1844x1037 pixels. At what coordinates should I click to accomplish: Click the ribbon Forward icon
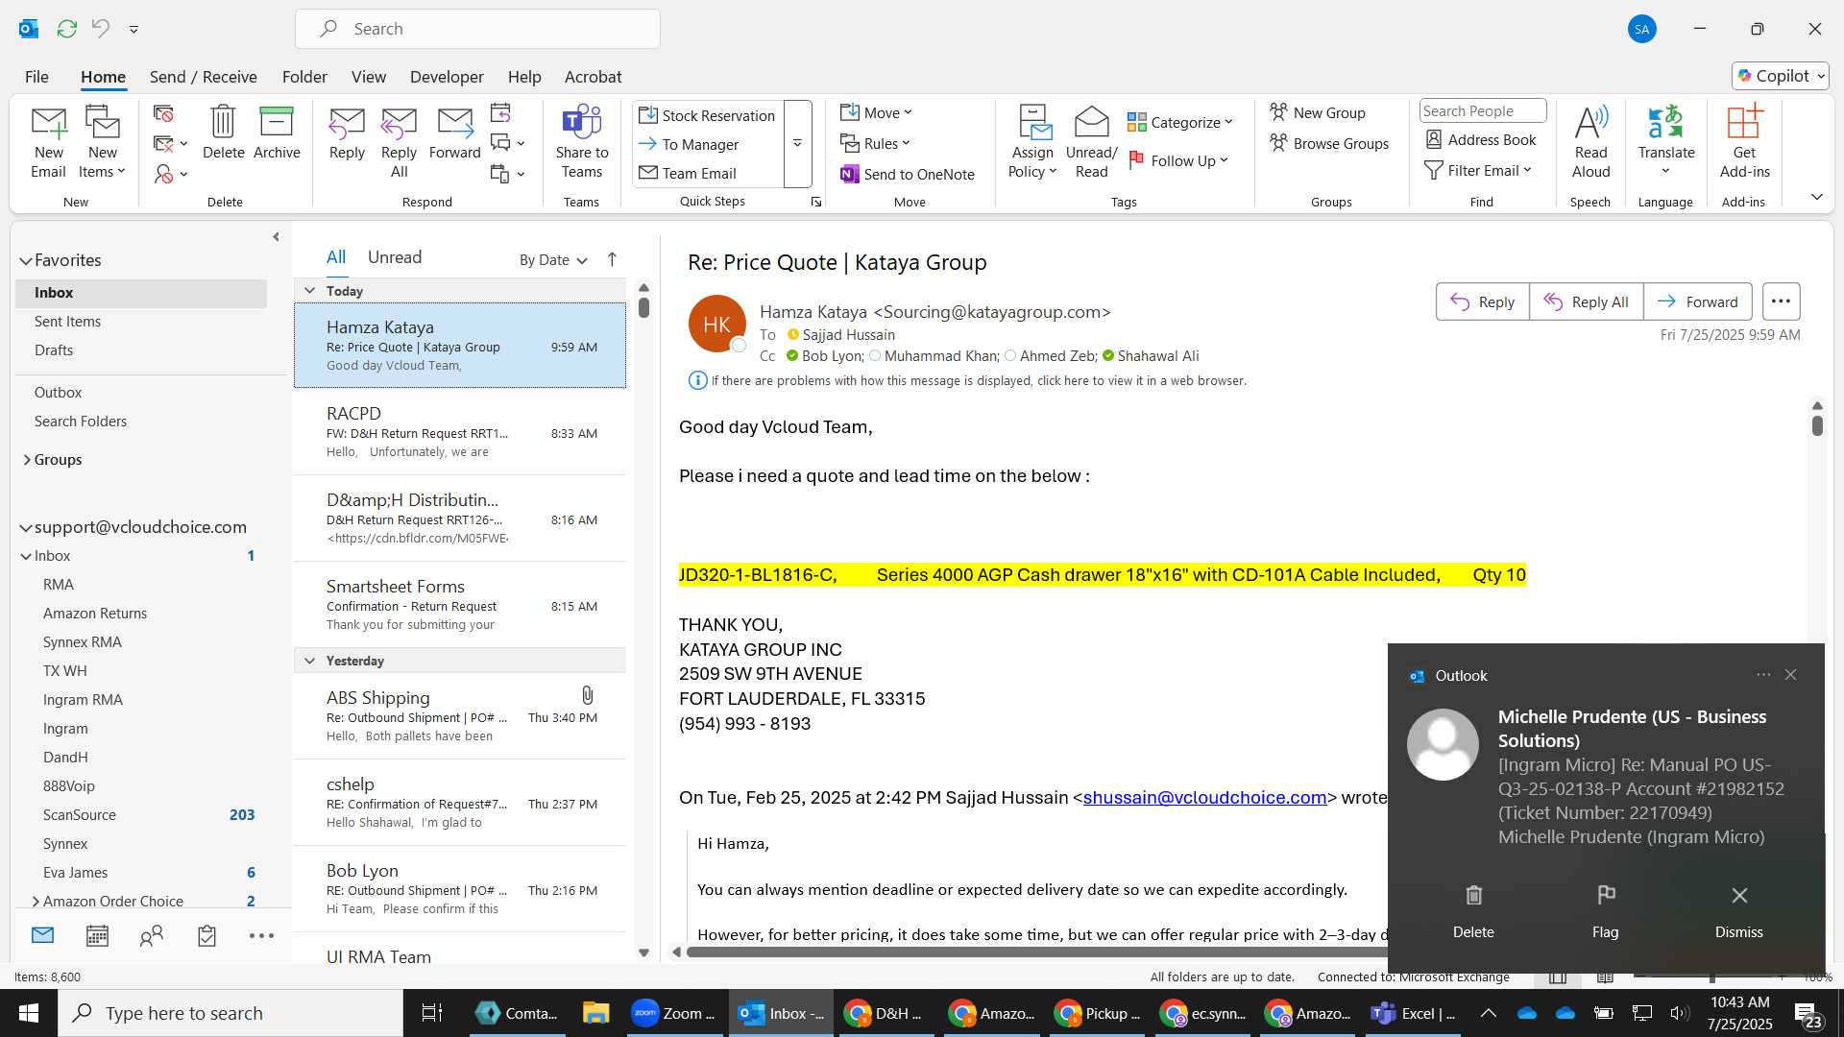(454, 133)
